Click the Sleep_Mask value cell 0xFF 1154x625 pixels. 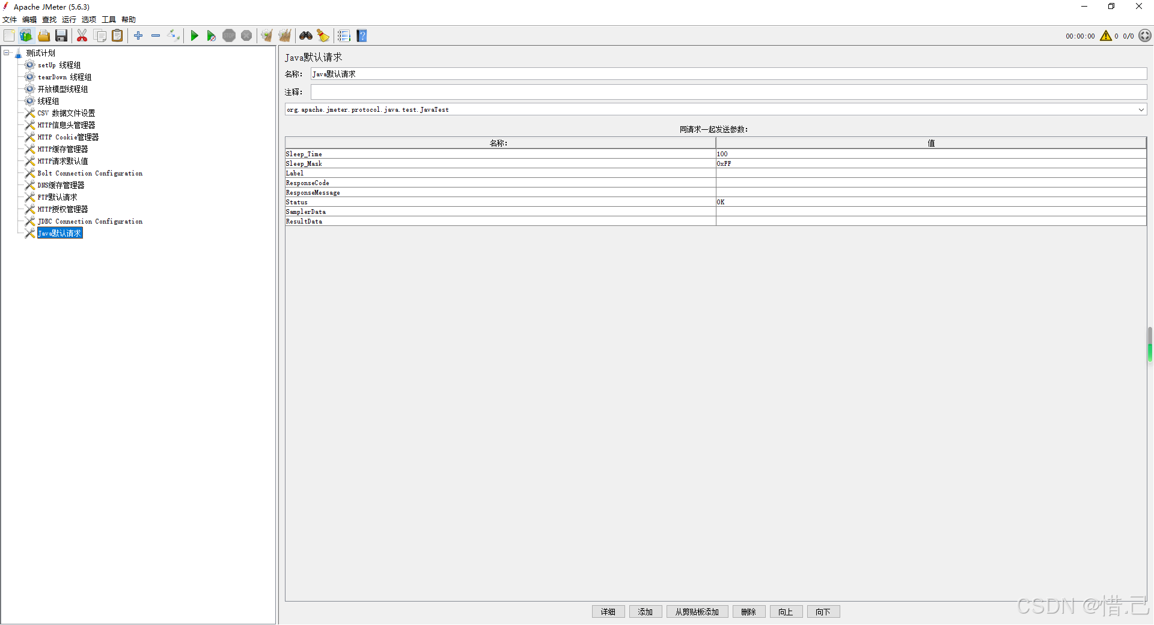pos(931,163)
